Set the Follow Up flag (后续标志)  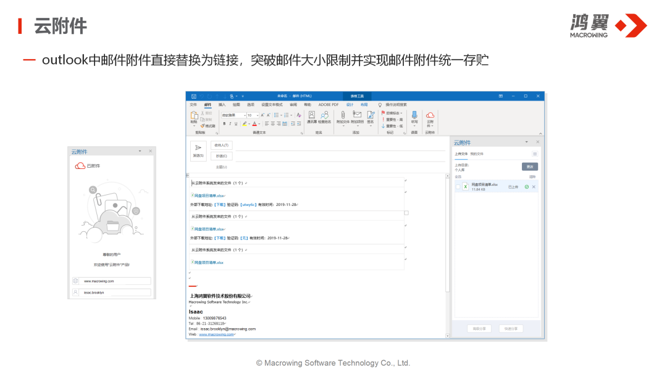[x=392, y=113]
